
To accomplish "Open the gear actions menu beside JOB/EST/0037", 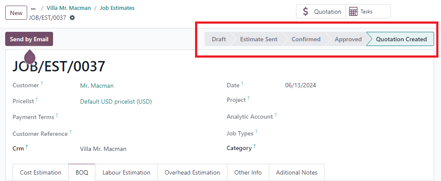I will pos(72,18).
